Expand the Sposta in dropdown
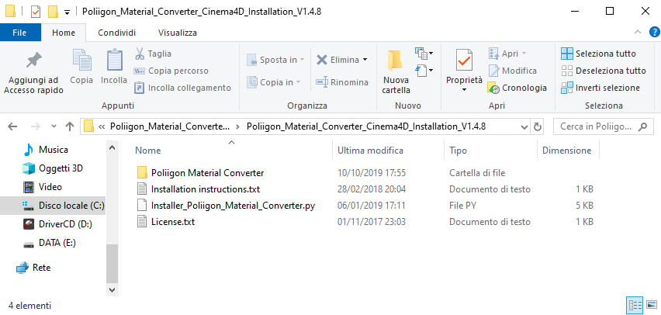661x315 pixels. pyautogui.click(x=303, y=60)
